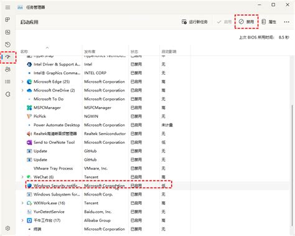
Task: Click the Microsoft OneDrive cloud icon
Action: tap(29, 90)
